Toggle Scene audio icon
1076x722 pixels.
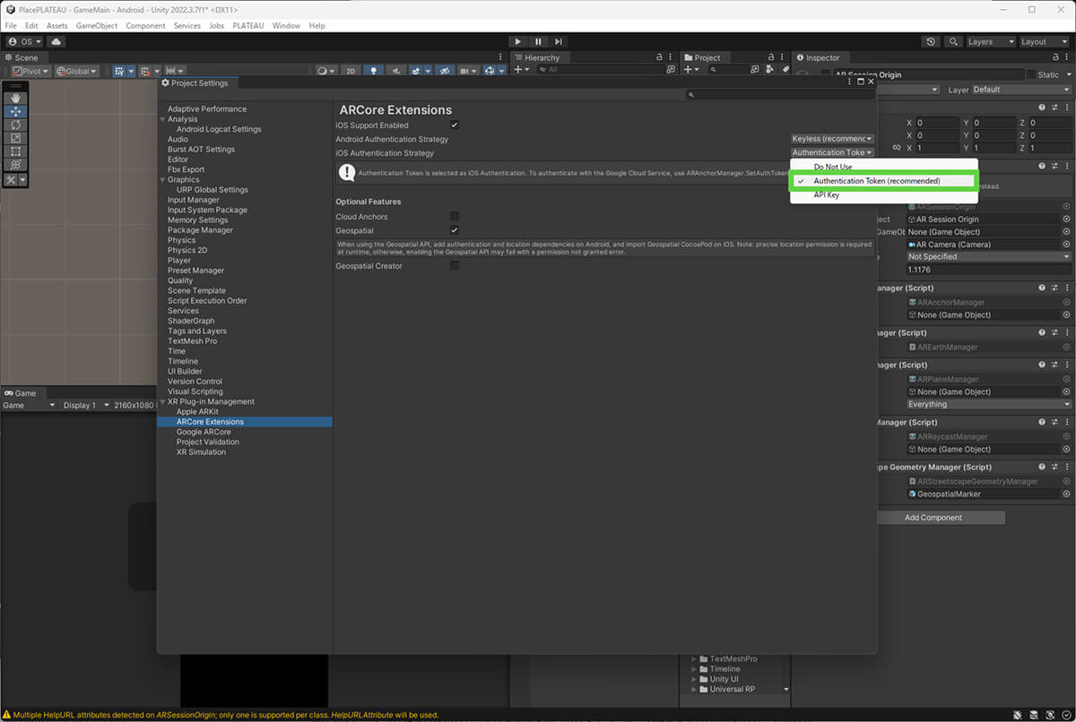coord(396,71)
